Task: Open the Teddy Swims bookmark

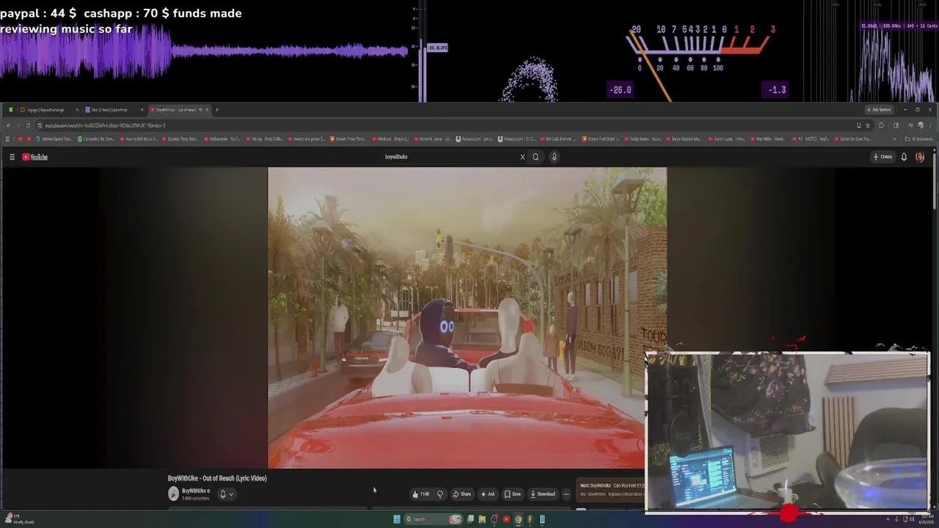Action: 643,139
